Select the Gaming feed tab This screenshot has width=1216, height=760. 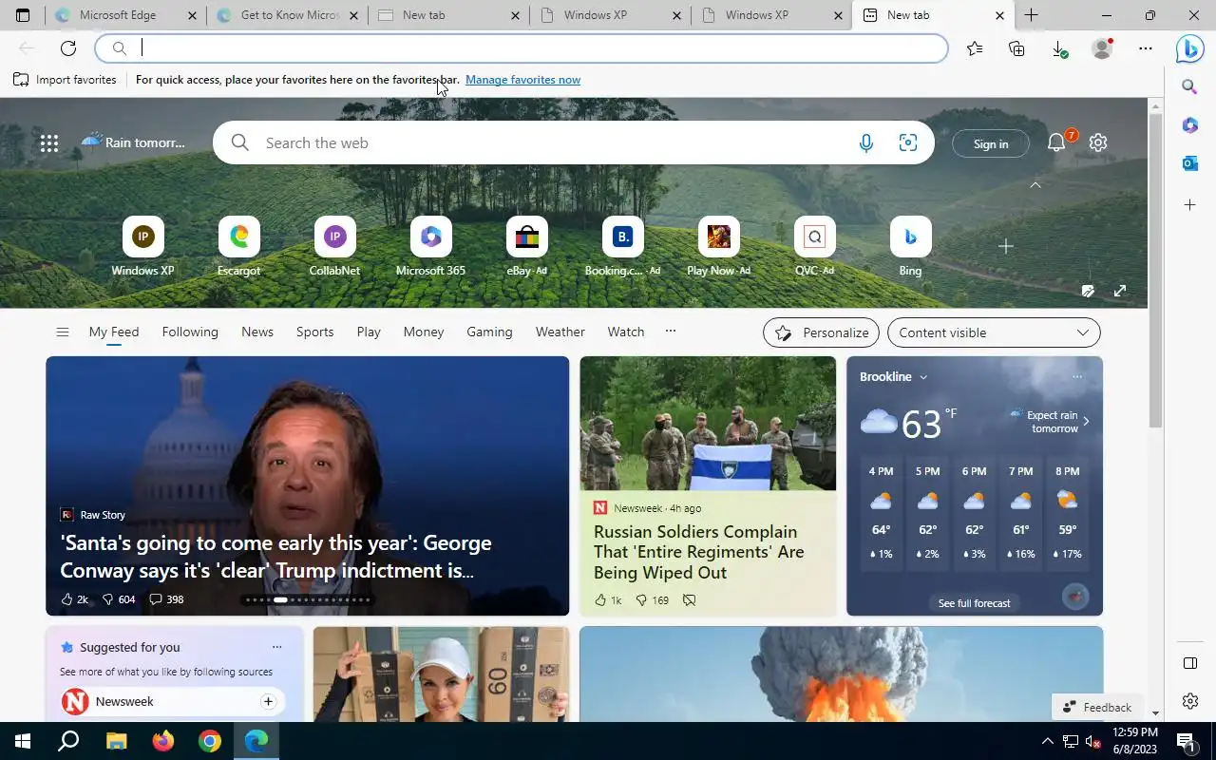[x=489, y=332]
